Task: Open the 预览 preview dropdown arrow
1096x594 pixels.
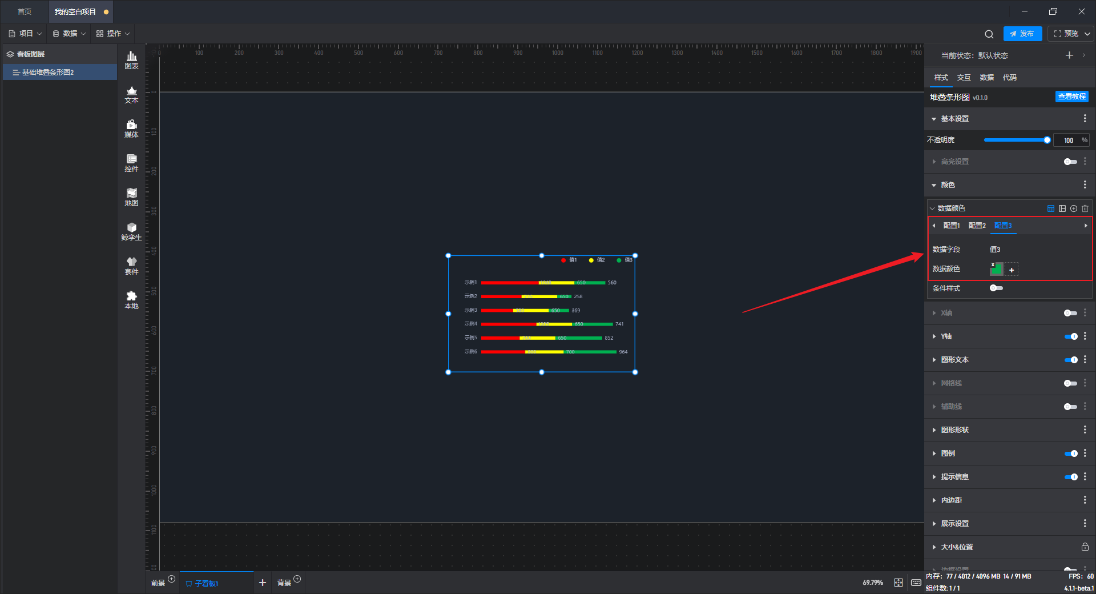Action: coord(1087,34)
